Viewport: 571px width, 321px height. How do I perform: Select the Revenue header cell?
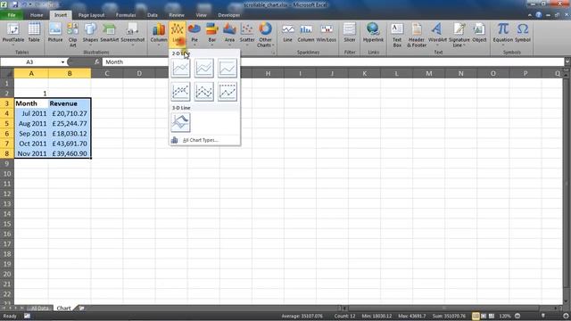(70, 103)
